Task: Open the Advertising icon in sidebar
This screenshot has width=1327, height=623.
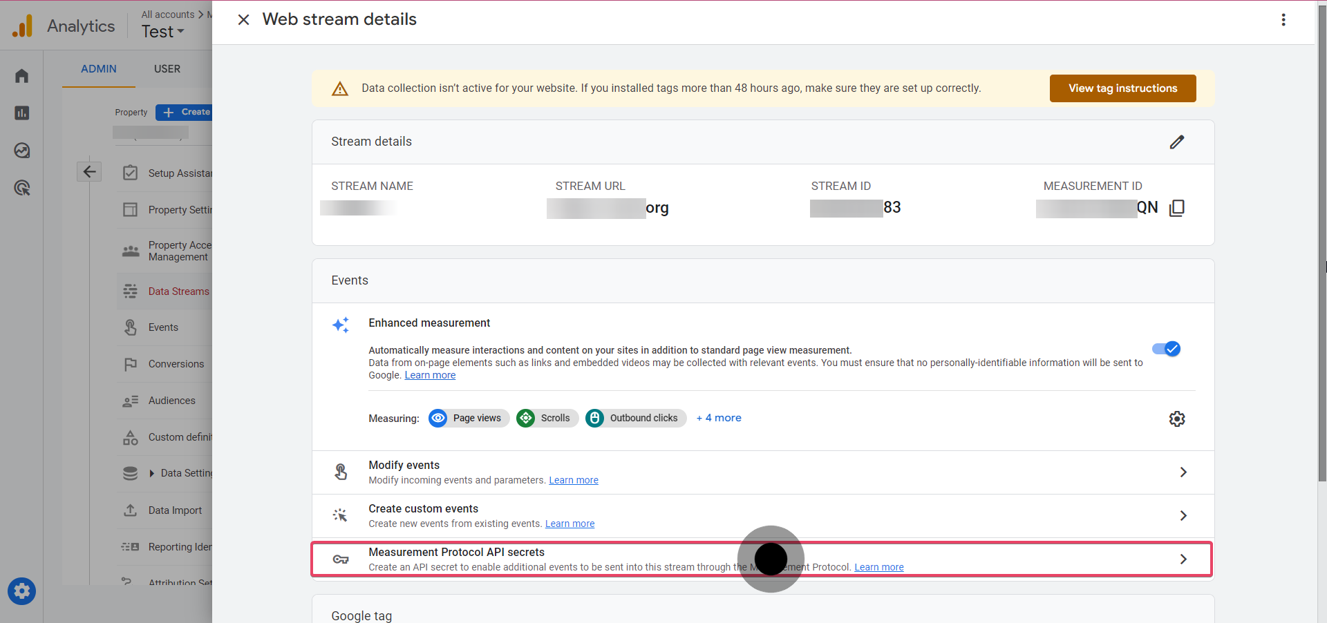Action: 22,188
